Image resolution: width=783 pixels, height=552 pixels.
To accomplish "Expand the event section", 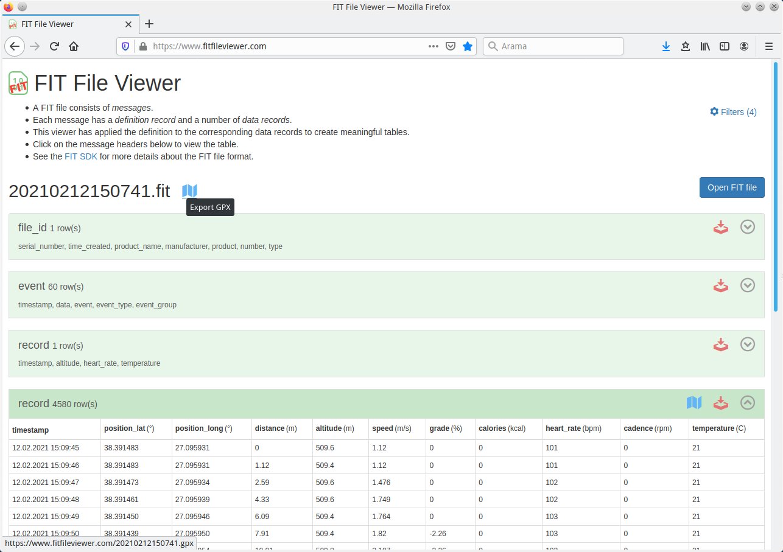I will pos(747,285).
